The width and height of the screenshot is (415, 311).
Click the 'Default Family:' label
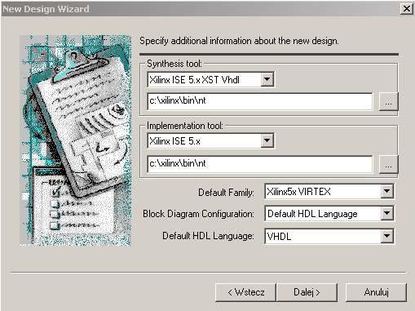point(226,193)
